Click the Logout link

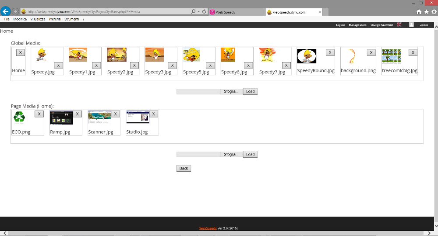pyautogui.click(x=340, y=25)
